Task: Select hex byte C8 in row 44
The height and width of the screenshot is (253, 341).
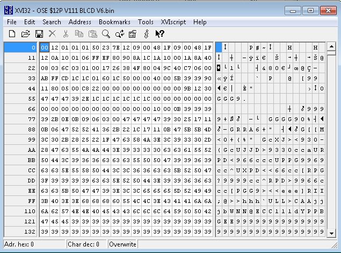Action: [85, 88]
